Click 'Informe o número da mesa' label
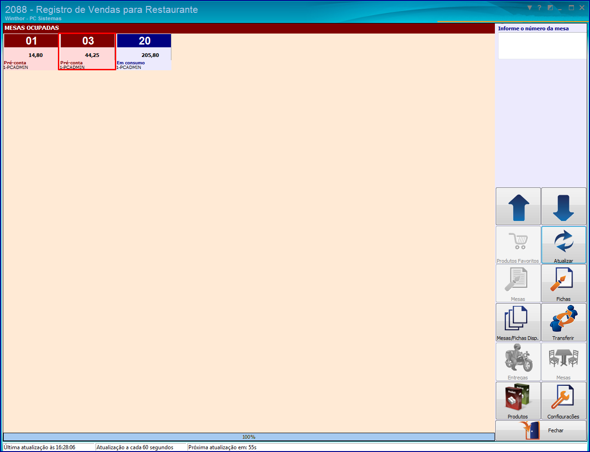Image resolution: width=590 pixels, height=452 pixels. [533, 28]
